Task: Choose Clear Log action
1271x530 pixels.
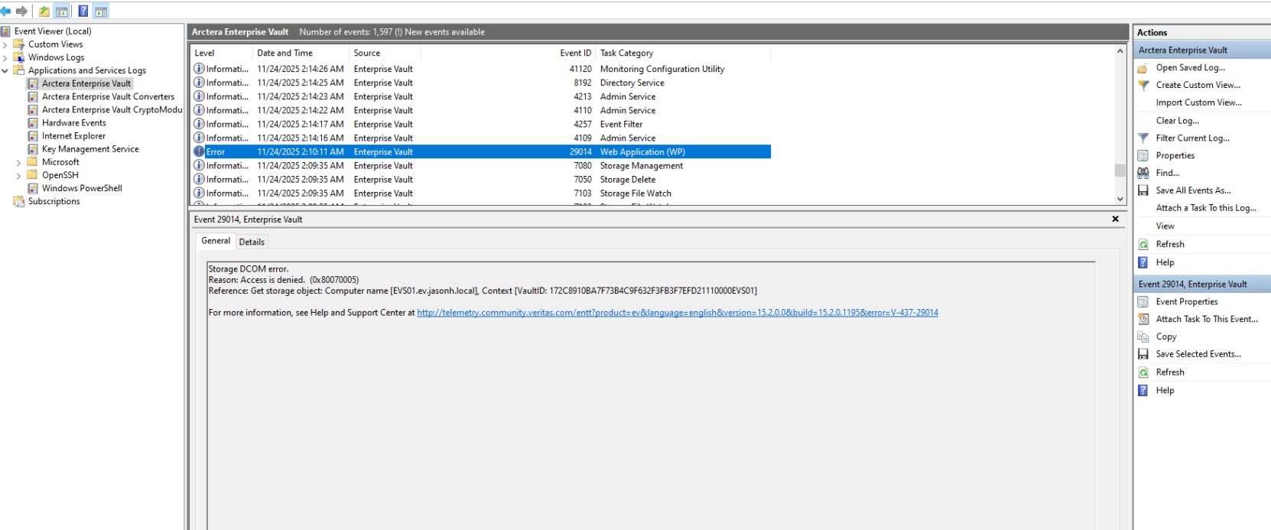Action: click(1177, 120)
